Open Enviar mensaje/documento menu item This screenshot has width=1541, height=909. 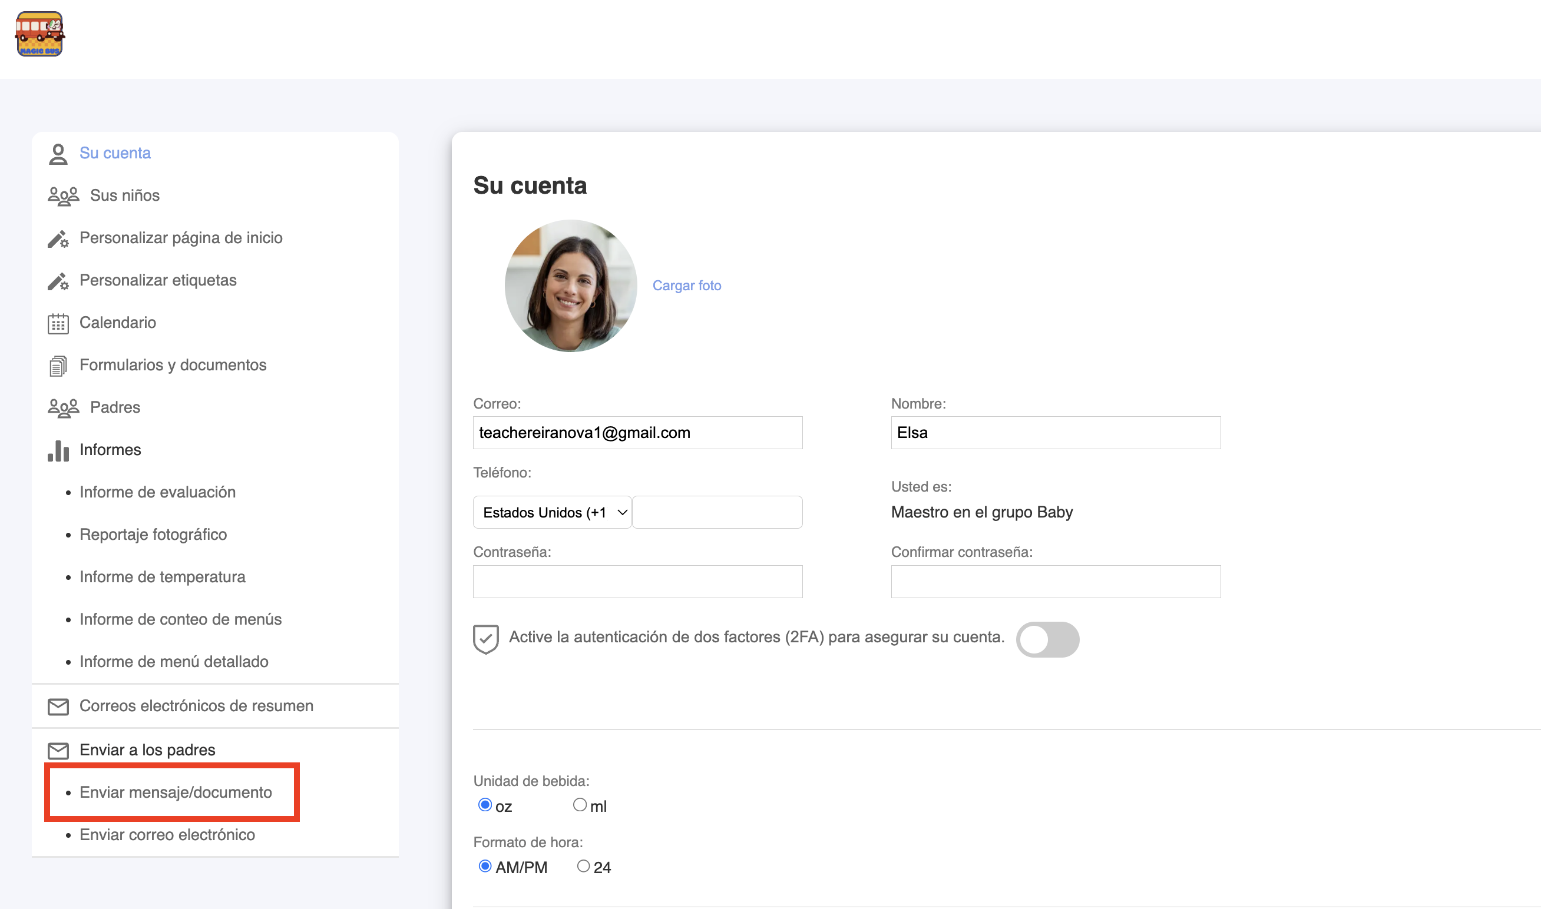coord(175,792)
